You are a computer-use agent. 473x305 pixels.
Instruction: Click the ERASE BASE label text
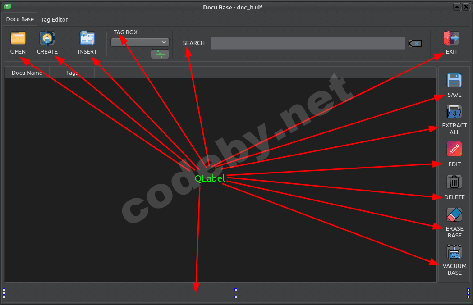pos(455,232)
